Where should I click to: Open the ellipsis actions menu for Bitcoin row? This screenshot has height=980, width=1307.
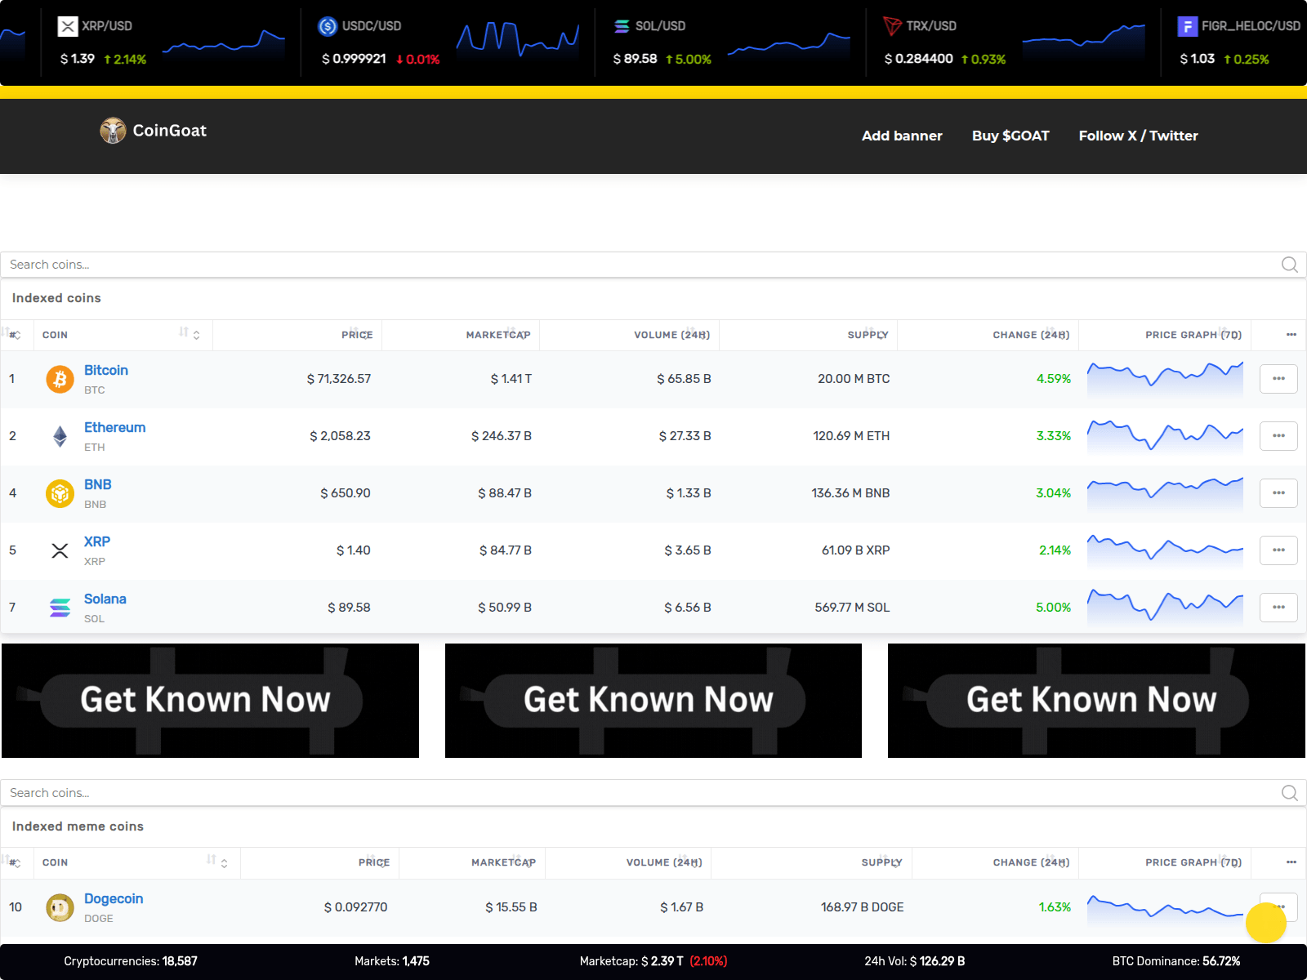click(x=1278, y=378)
